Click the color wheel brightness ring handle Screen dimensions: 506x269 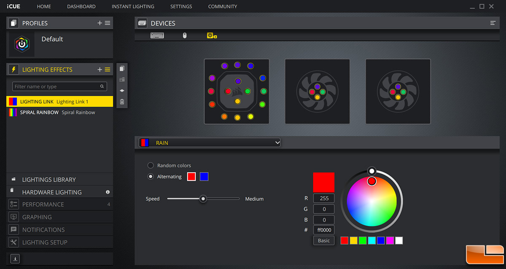click(x=371, y=171)
